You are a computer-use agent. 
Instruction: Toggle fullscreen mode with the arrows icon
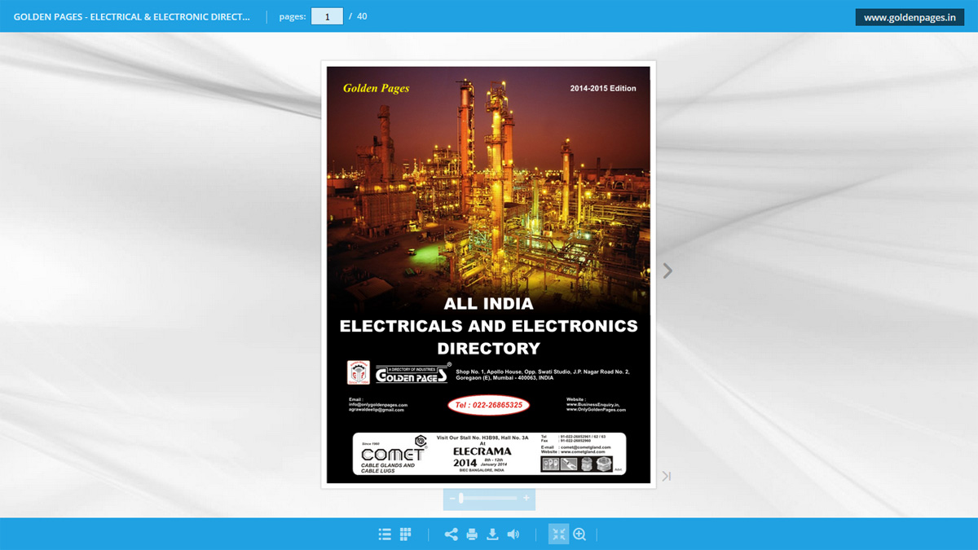tap(558, 535)
